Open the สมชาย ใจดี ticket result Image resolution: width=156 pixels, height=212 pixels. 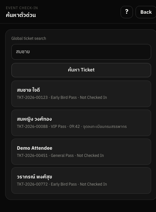pyautogui.click(x=81, y=94)
